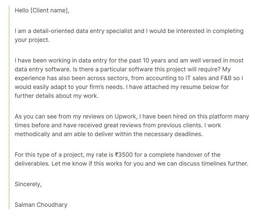
Task: Click the Sincerely sign-off line
Action: (28, 184)
